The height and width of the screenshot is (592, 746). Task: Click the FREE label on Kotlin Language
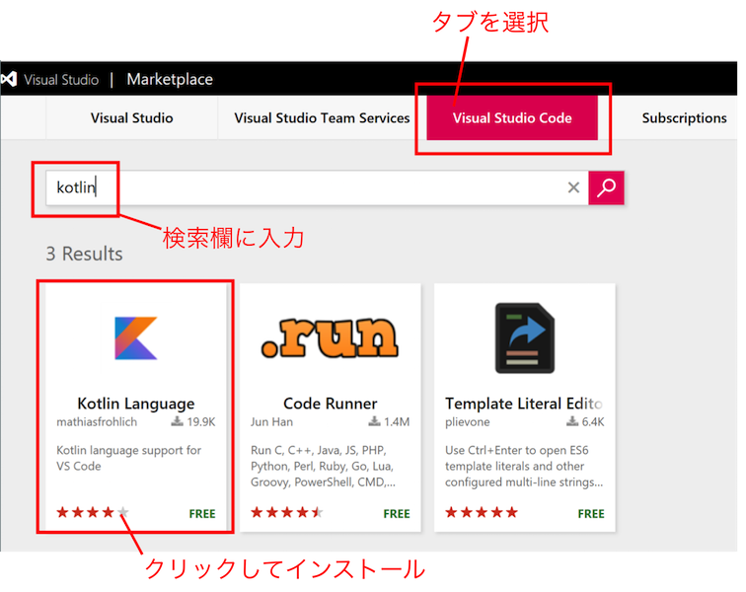(x=202, y=513)
